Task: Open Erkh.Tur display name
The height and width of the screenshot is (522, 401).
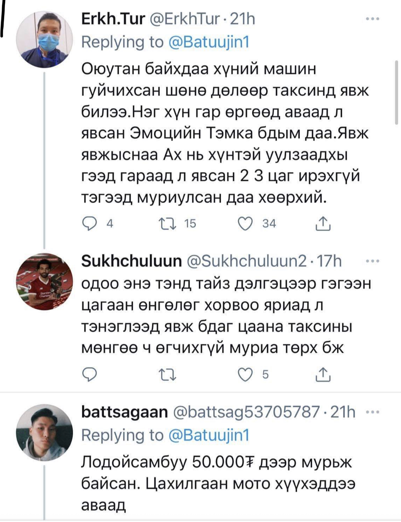Action: [113, 19]
